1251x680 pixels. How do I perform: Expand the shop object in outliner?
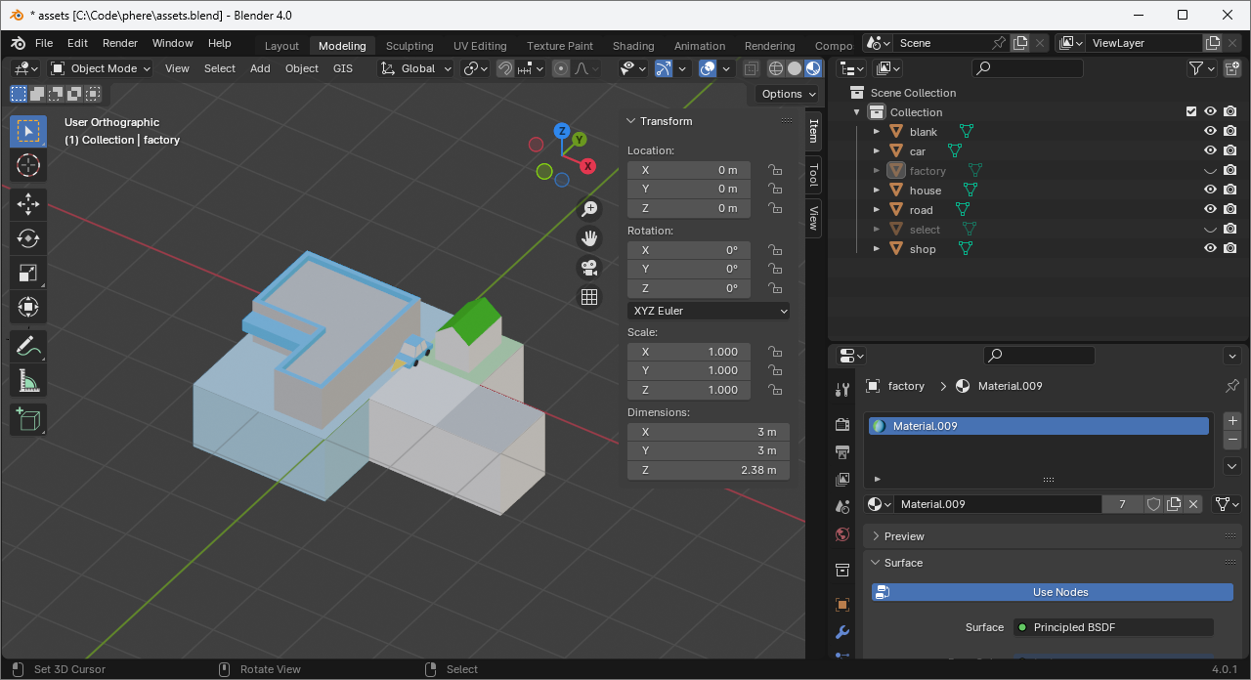877,249
